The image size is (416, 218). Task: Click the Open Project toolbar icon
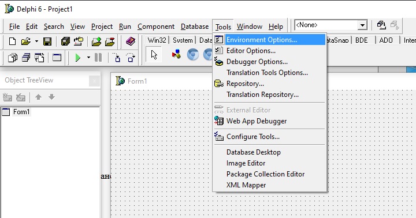[79, 42]
